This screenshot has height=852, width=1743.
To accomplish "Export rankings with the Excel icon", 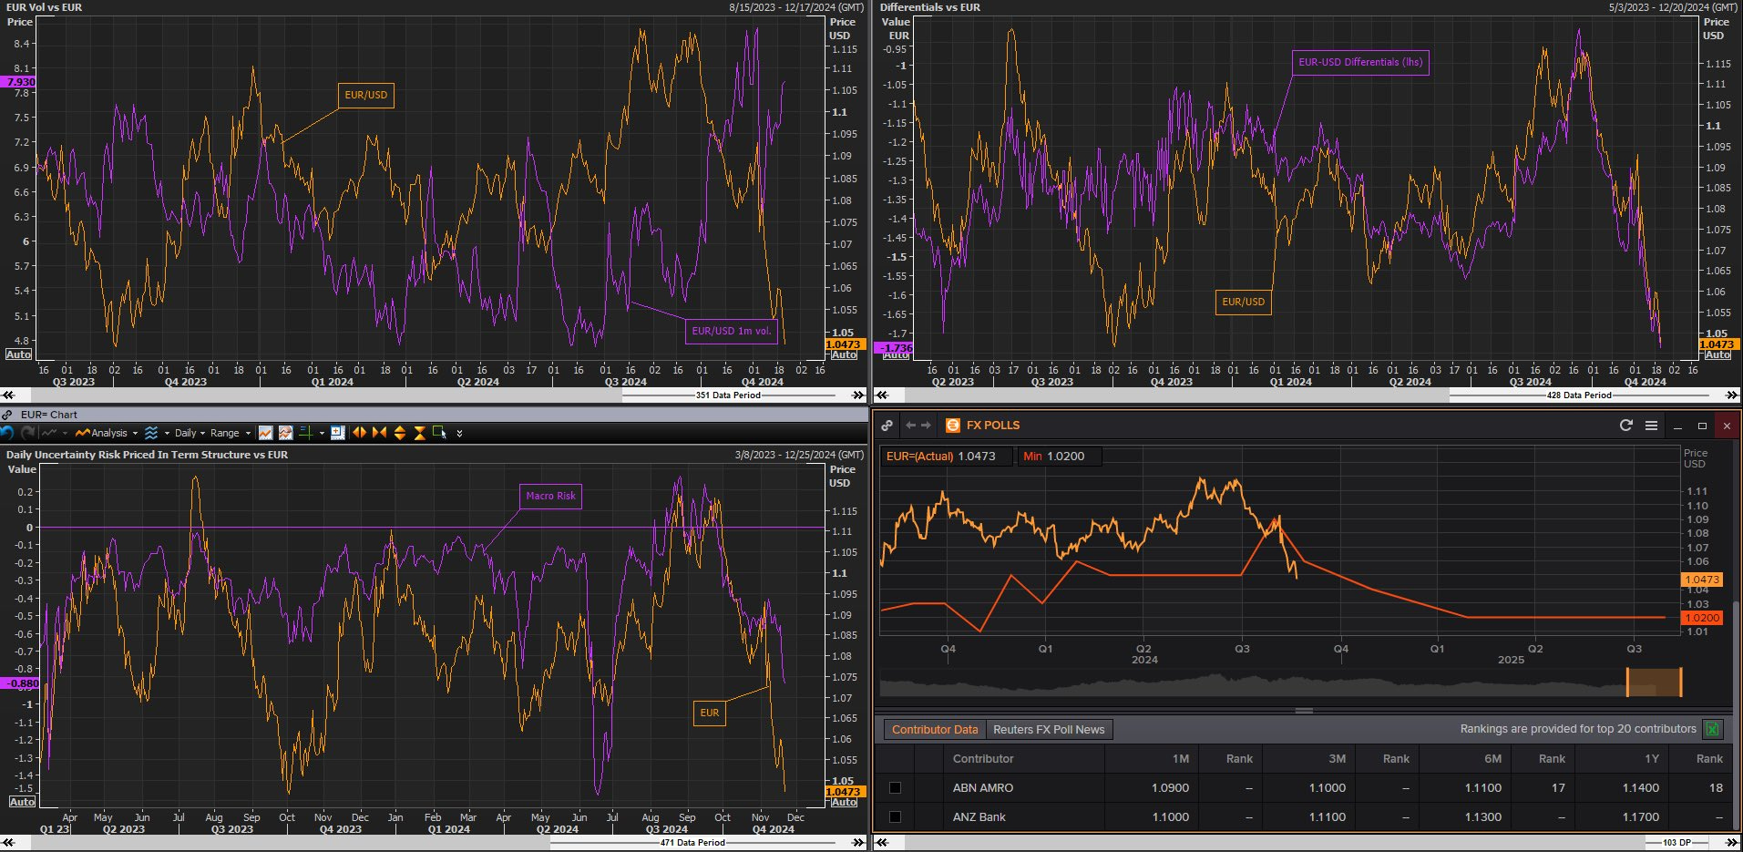I will [1712, 729].
